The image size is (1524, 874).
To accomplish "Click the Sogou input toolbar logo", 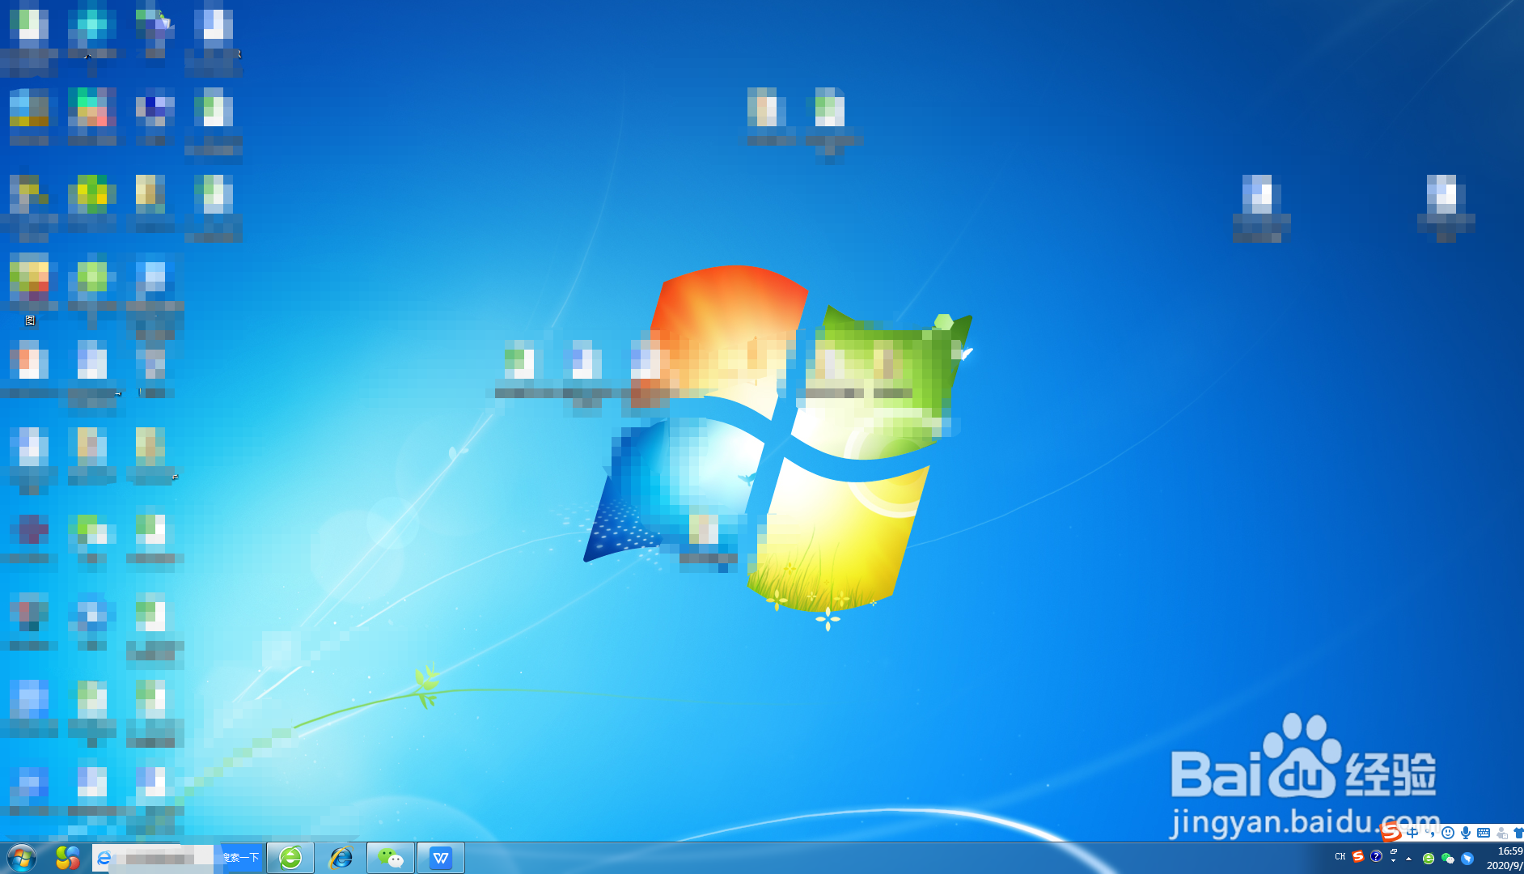I will pyautogui.click(x=1391, y=831).
